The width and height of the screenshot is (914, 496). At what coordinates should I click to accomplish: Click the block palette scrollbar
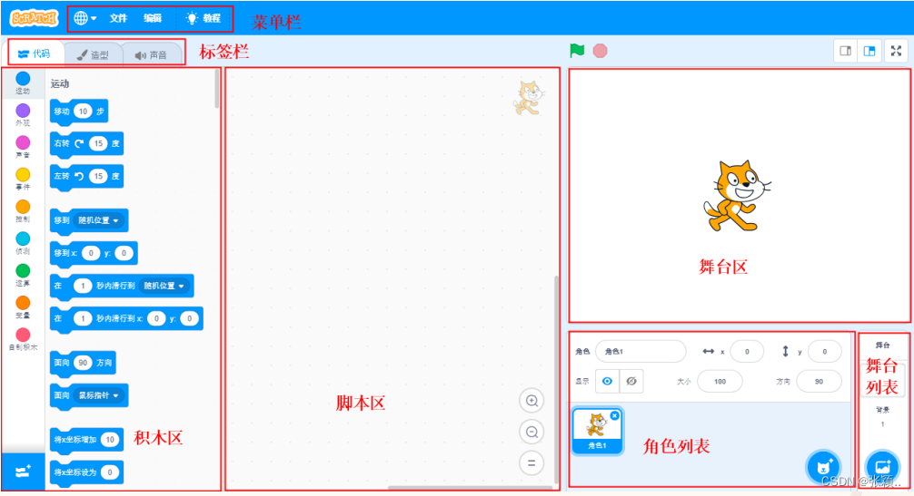(x=217, y=88)
